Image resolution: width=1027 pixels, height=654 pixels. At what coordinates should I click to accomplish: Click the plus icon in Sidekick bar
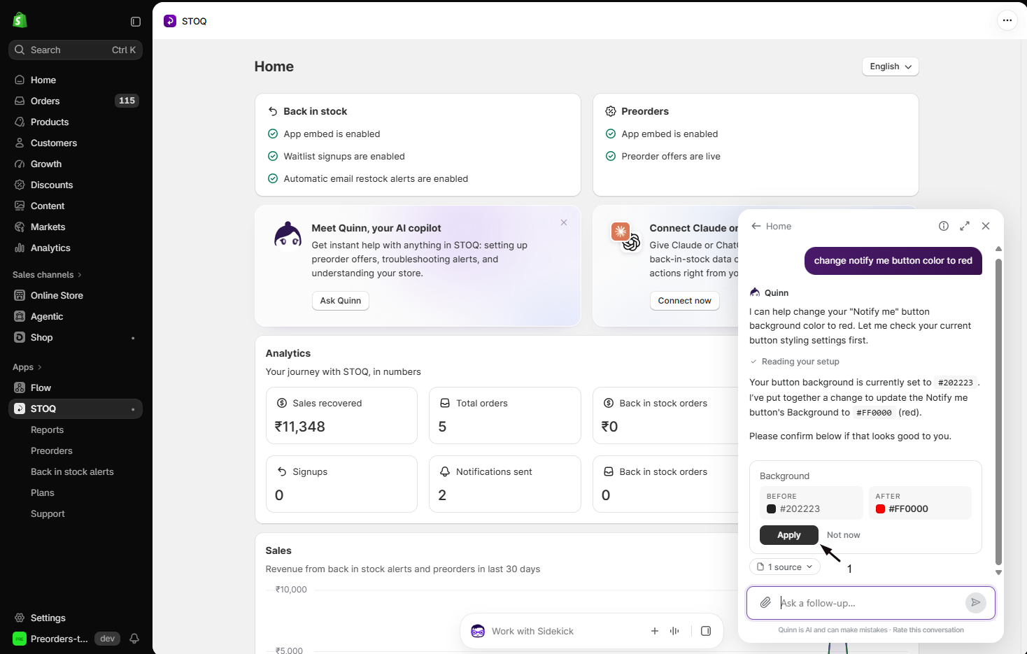coord(655,631)
